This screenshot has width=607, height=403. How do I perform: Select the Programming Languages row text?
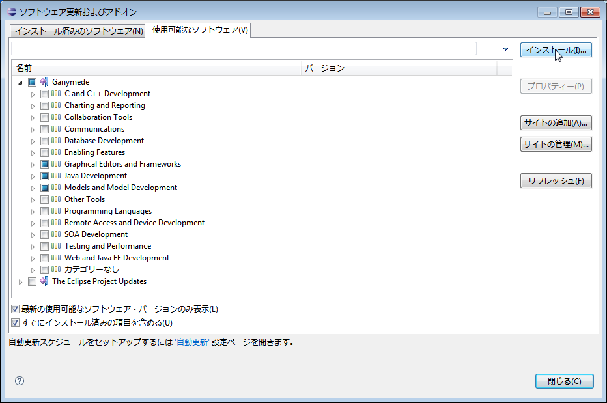tap(108, 211)
